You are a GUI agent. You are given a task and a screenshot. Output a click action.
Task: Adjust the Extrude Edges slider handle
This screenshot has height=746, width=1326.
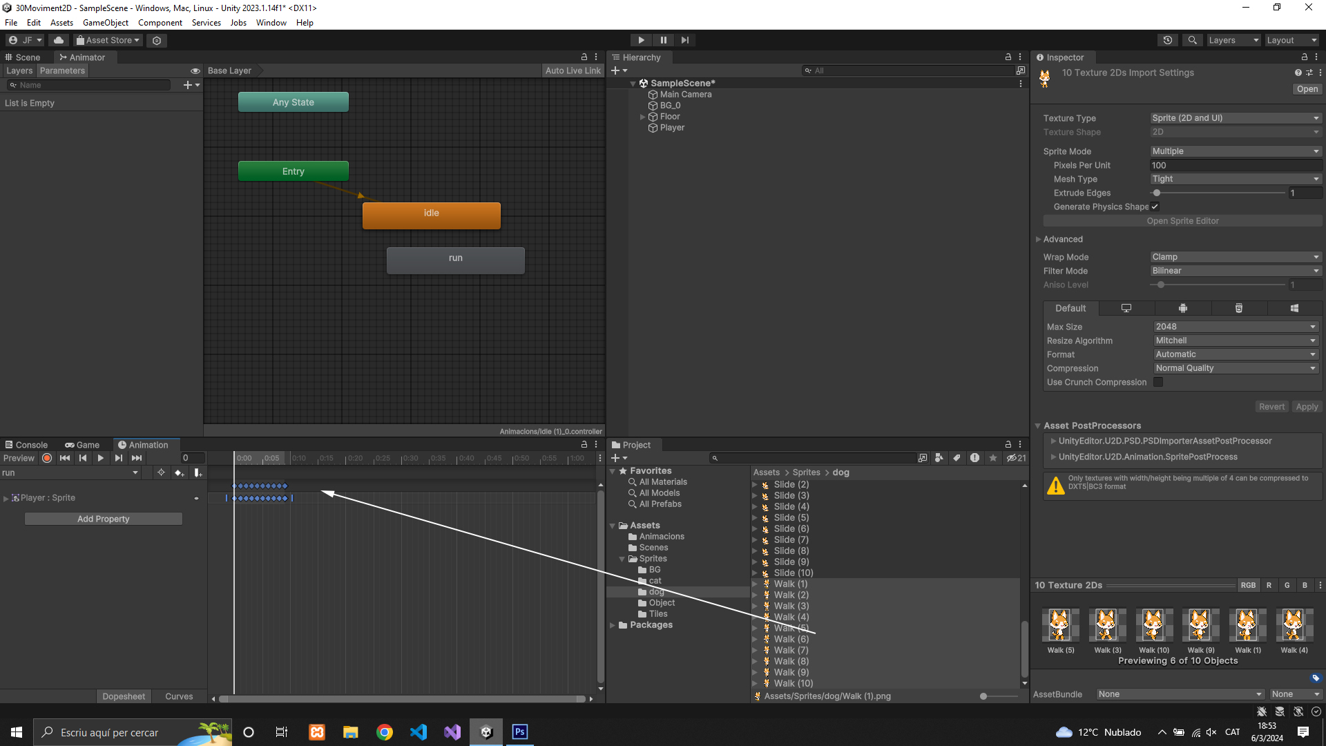[1157, 193]
